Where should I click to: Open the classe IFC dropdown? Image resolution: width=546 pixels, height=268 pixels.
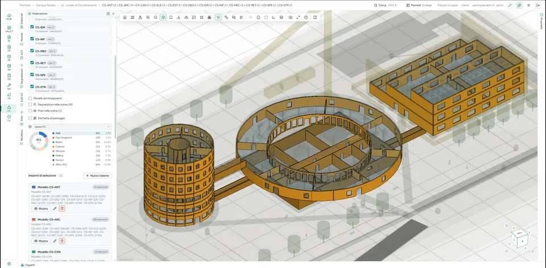[x=72, y=127]
